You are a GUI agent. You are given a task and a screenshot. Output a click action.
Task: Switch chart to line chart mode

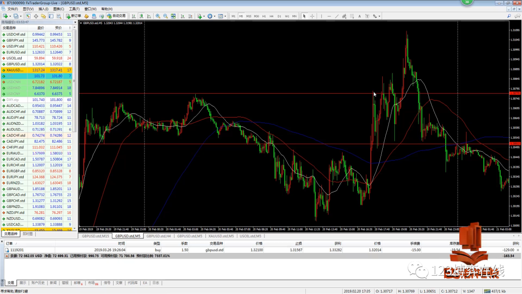[149, 16]
